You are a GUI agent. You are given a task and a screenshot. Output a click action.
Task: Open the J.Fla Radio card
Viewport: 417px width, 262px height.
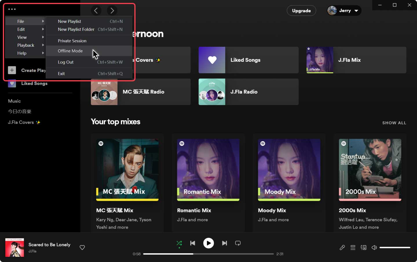(x=248, y=92)
